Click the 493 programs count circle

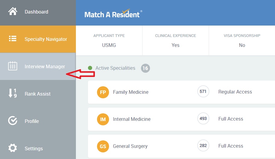(203, 119)
